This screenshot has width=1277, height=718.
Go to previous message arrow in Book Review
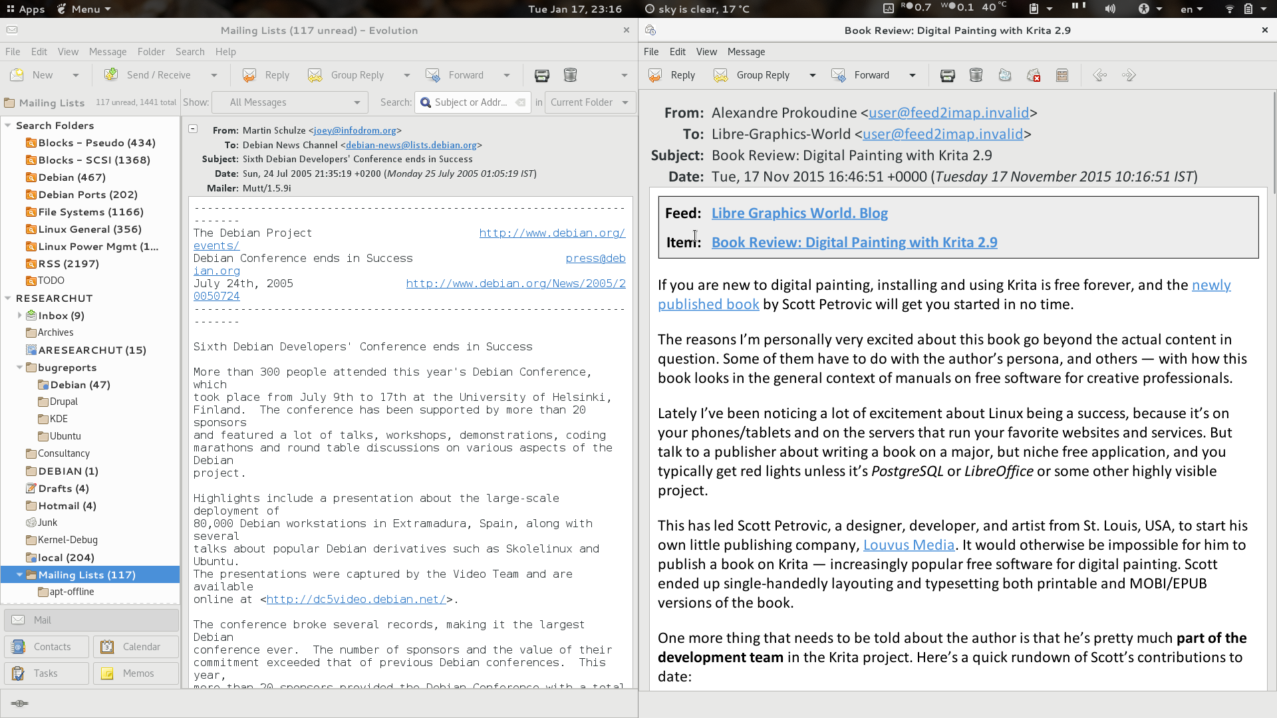[x=1100, y=75]
